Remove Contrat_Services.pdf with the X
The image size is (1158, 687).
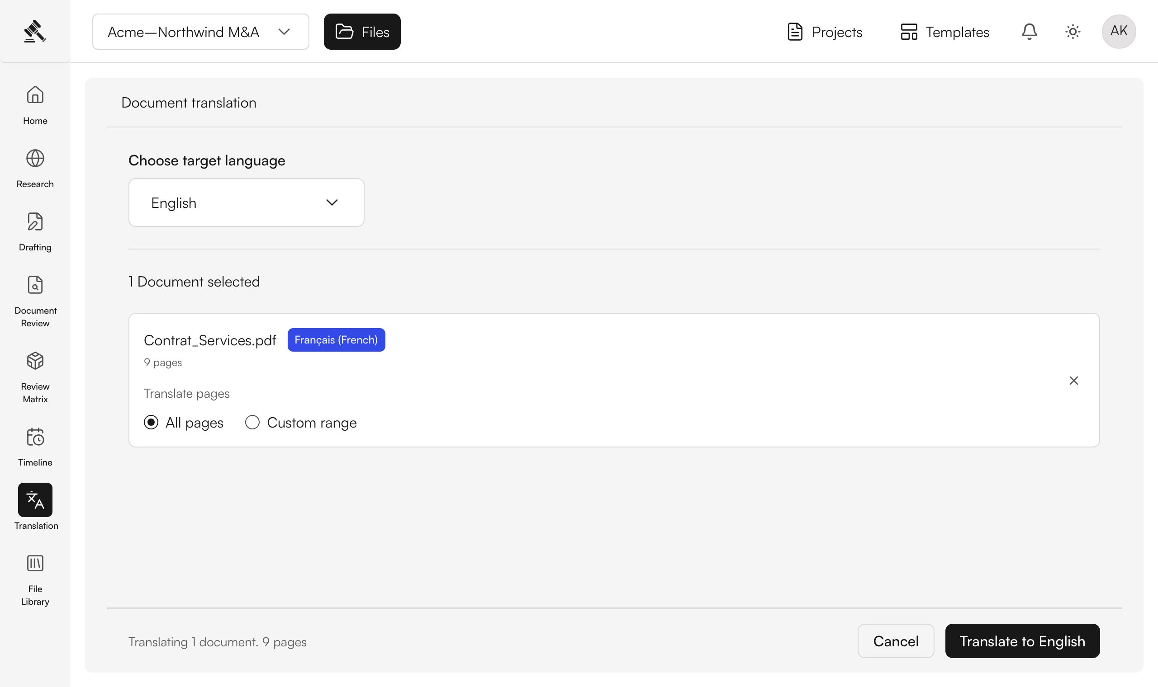tap(1074, 381)
